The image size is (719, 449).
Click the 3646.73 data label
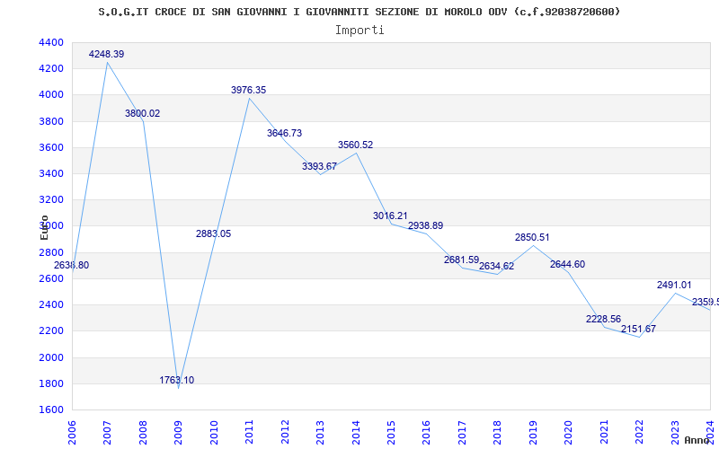285,133
